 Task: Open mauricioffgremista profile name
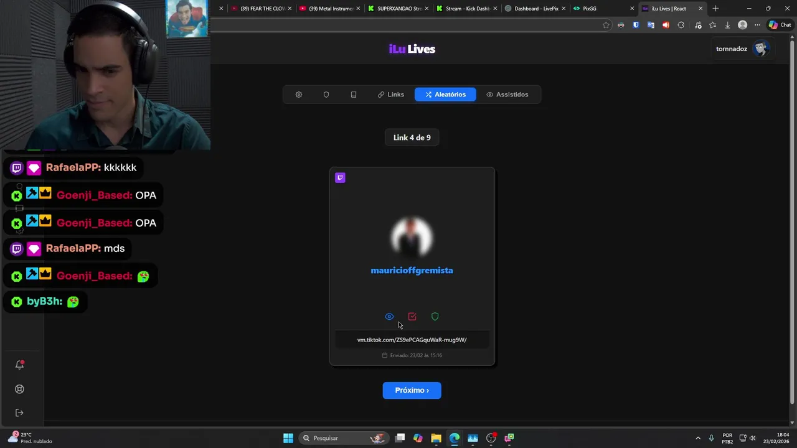pos(412,270)
